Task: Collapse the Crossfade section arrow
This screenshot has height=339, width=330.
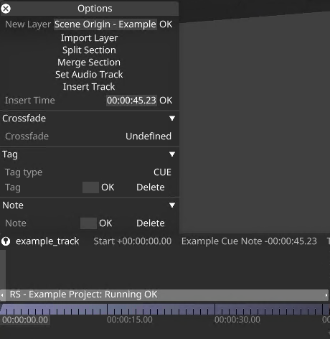Action: click(172, 119)
